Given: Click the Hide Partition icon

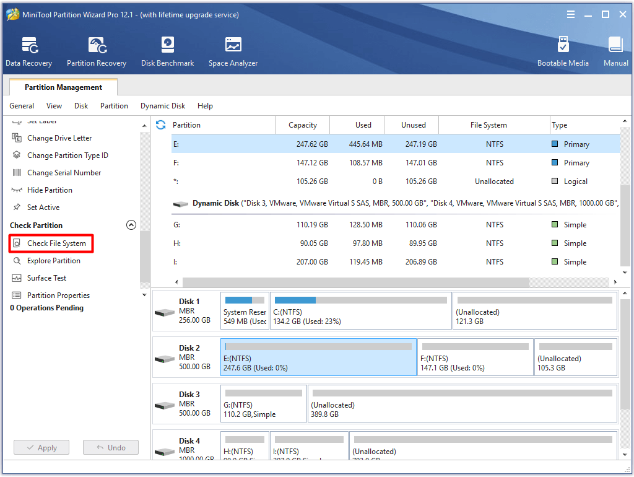Looking at the screenshot, I should click(17, 190).
